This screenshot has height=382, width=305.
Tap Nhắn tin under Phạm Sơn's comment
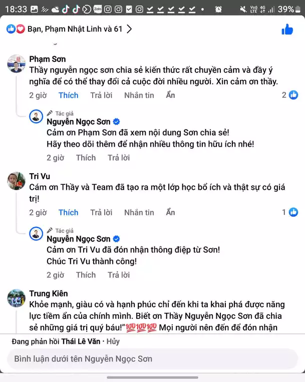click(x=139, y=95)
